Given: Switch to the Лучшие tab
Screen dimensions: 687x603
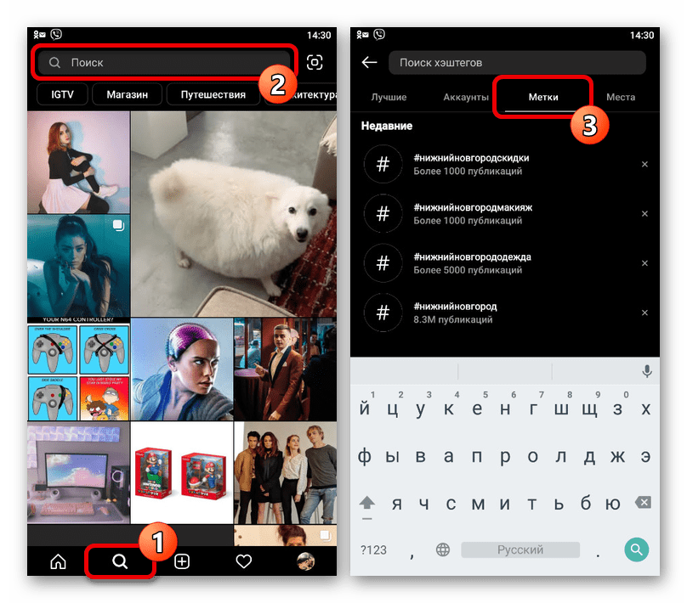Looking at the screenshot, I should click(389, 97).
